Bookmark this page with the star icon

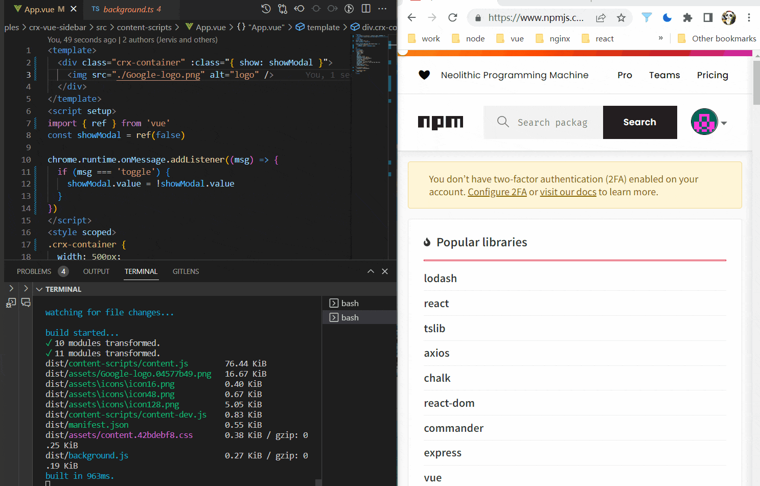point(621,18)
